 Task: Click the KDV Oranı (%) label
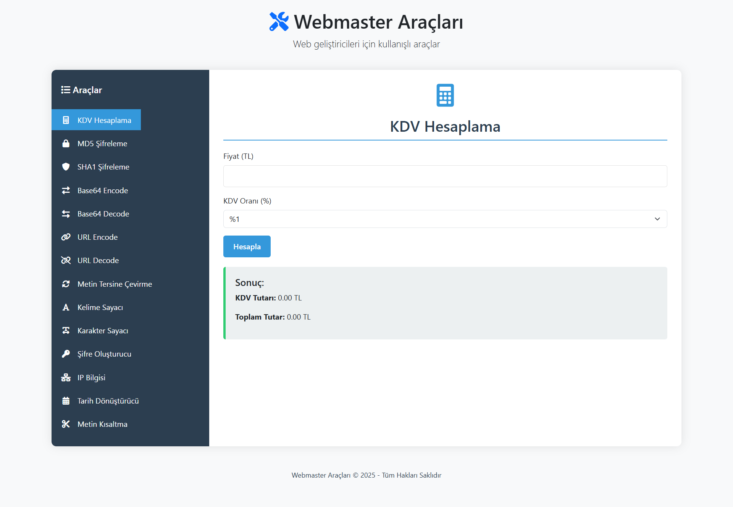tap(247, 201)
